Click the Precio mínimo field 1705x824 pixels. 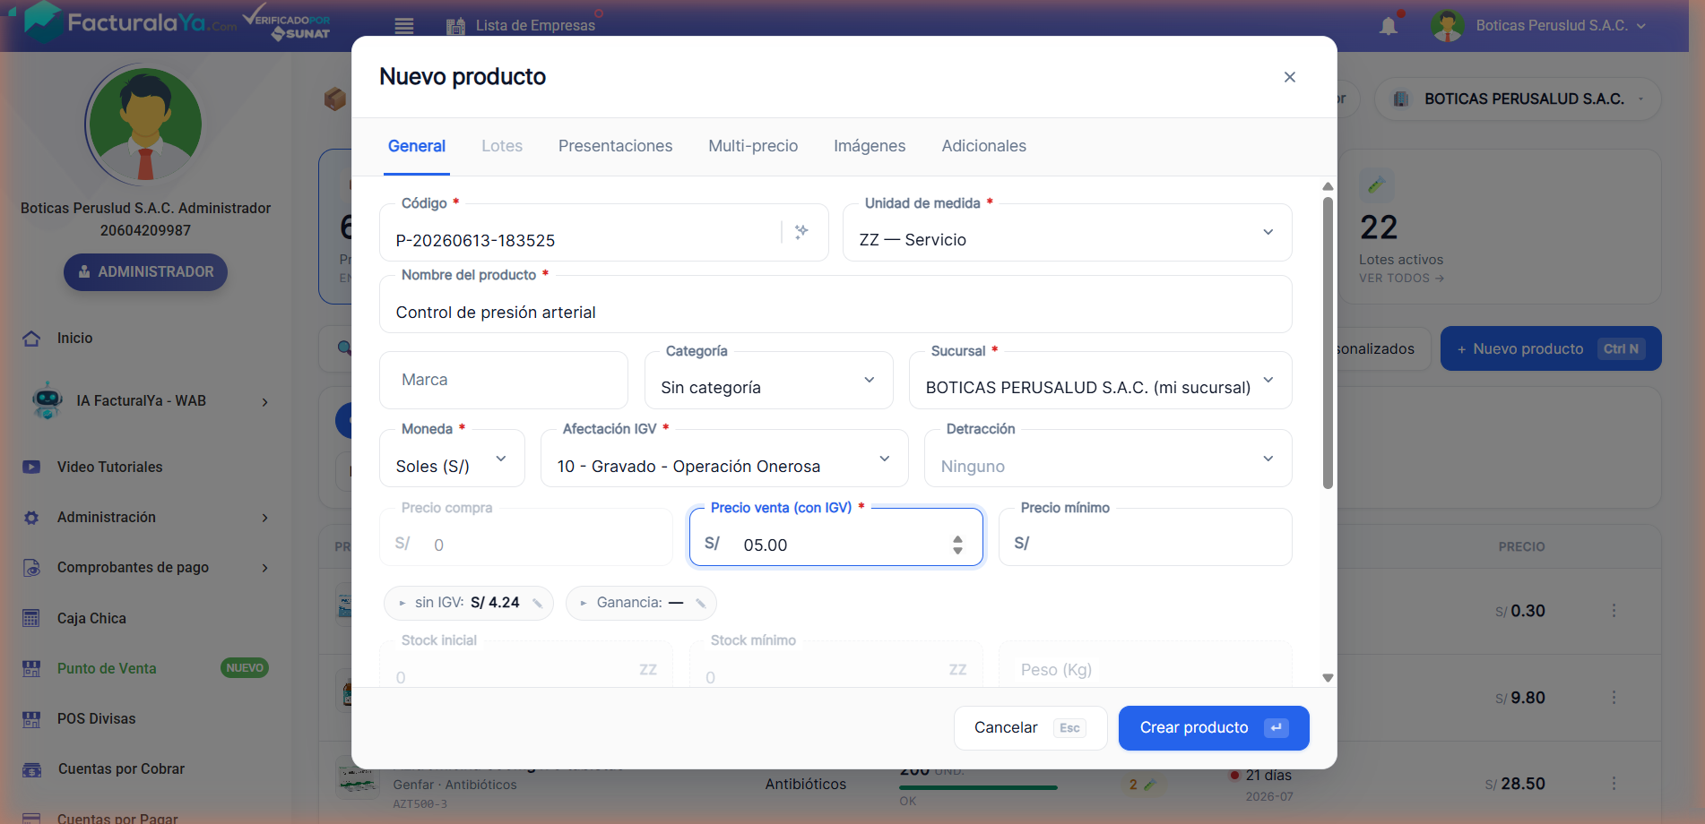click(x=1146, y=537)
